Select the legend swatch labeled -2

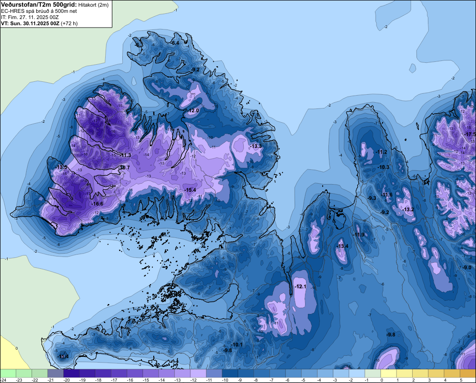tap(357, 373)
